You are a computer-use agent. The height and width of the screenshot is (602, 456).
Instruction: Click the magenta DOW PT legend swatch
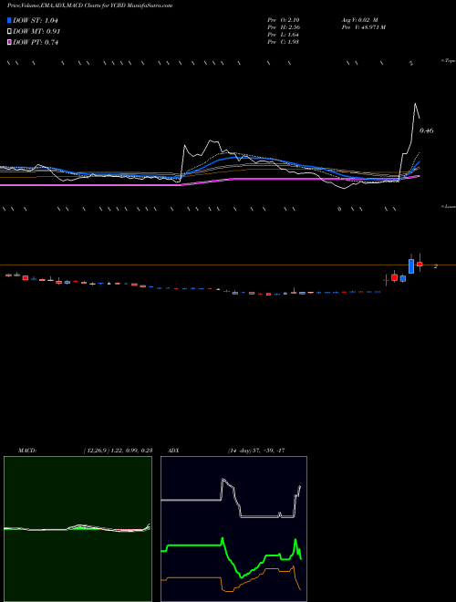(x=9, y=43)
